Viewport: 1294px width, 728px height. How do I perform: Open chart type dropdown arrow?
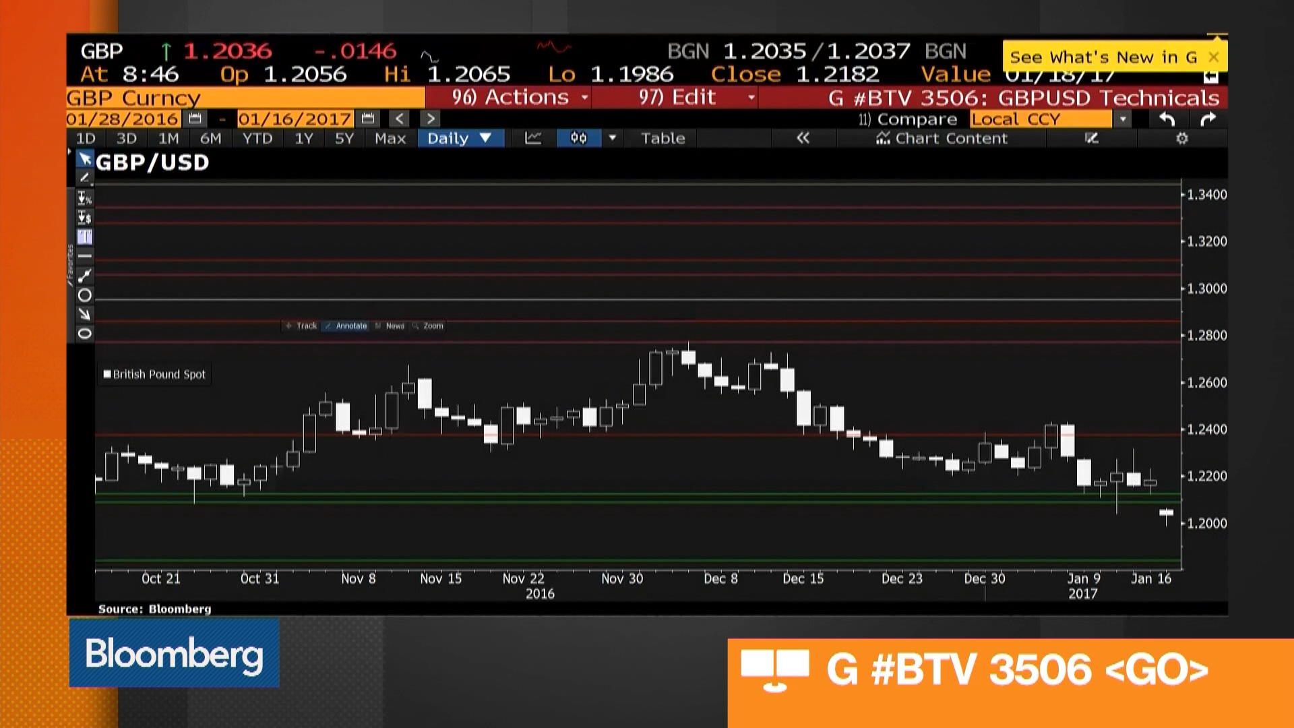[x=613, y=138]
